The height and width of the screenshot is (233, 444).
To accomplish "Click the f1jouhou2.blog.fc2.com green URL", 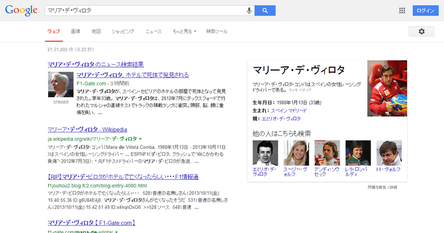I will pyautogui.click(x=97, y=186).
